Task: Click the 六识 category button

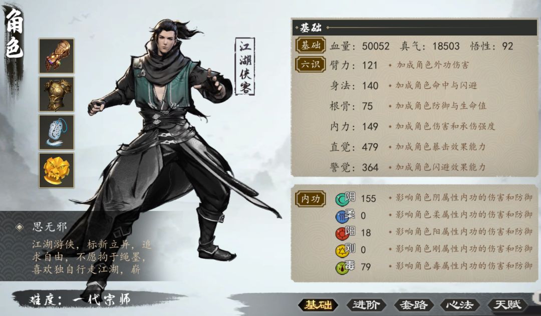Action: click(x=311, y=64)
